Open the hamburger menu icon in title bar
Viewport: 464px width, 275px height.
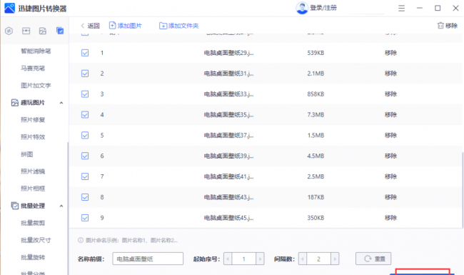click(401, 8)
